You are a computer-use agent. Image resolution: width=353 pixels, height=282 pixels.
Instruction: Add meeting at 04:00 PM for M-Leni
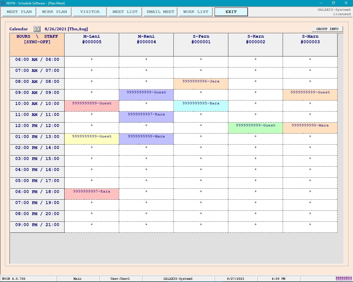point(92,172)
